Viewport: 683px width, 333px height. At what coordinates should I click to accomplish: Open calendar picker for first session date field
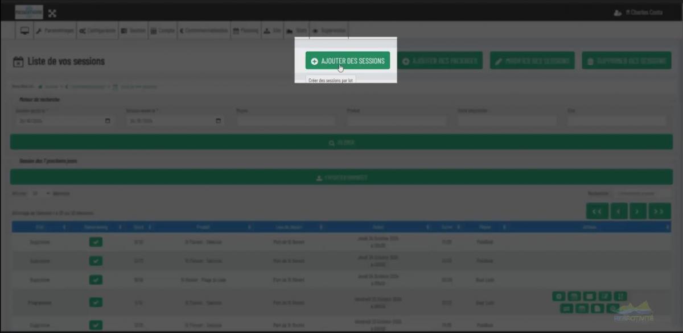pyautogui.click(x=108, y=121)
